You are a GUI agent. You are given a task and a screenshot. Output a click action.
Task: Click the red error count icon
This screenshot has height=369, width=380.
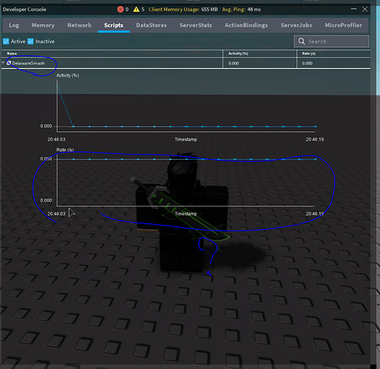[121, 10]
